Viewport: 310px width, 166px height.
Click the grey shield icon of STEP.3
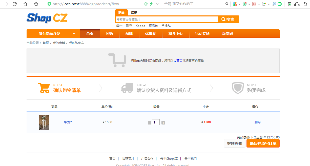tap(238, 88)
